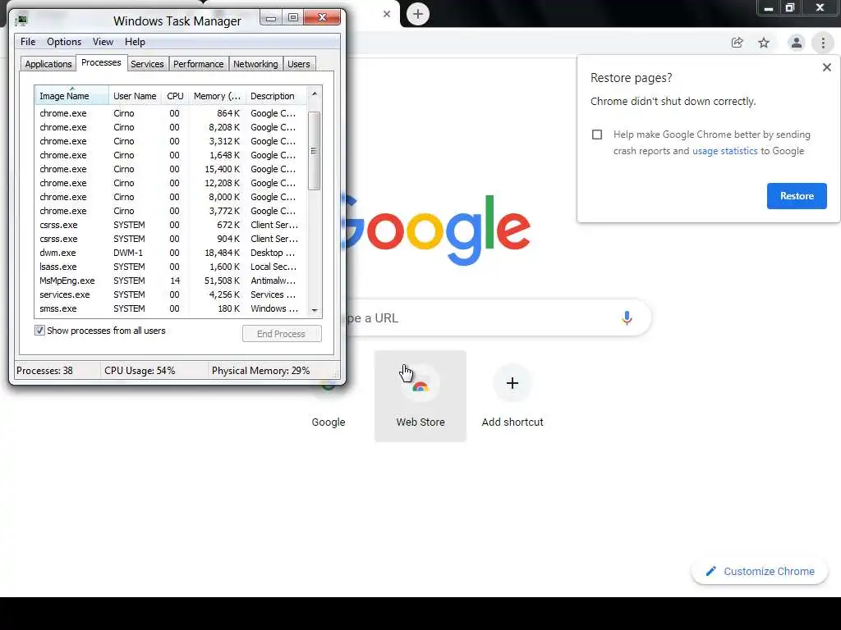841x630 pixels.
Task: Open Options menu in Task Manager
Action: pyautogui.click(x=64, y=42)
